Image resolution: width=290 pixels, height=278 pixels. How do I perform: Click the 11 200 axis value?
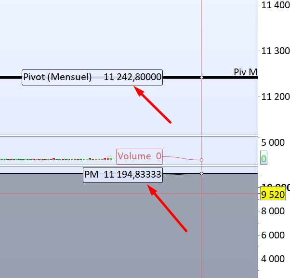pyautogui.click(x=276, y=97)
